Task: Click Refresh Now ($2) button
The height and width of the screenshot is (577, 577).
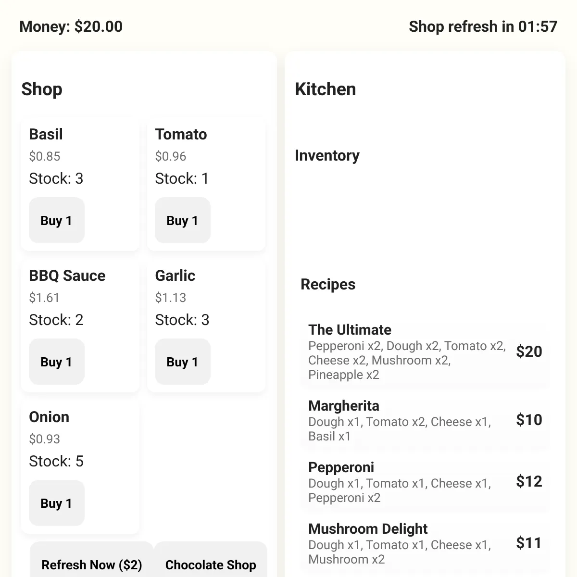Action: pyautogui.click(x=92, y=563)
